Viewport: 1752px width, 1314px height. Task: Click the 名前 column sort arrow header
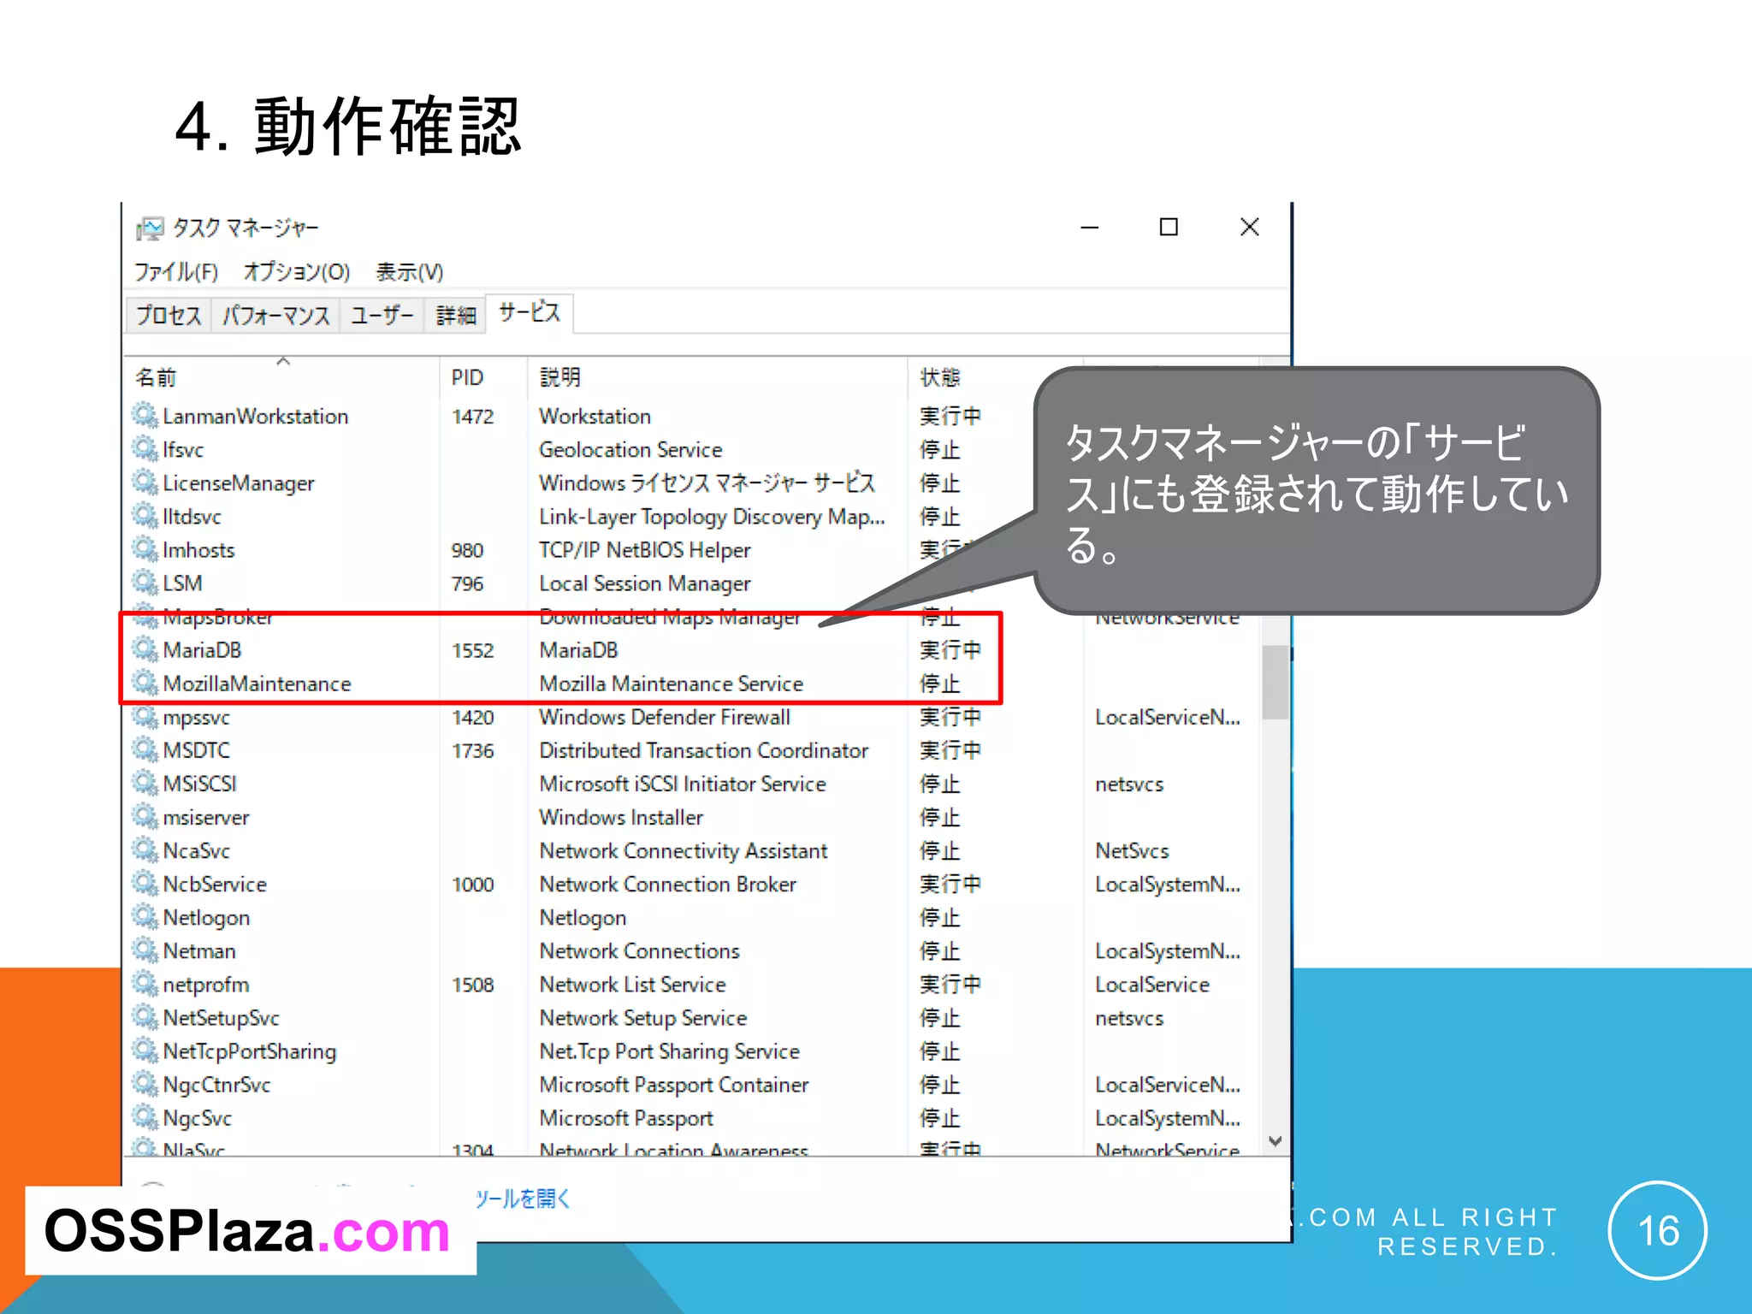pyautogui.click(x=283, y=363)
